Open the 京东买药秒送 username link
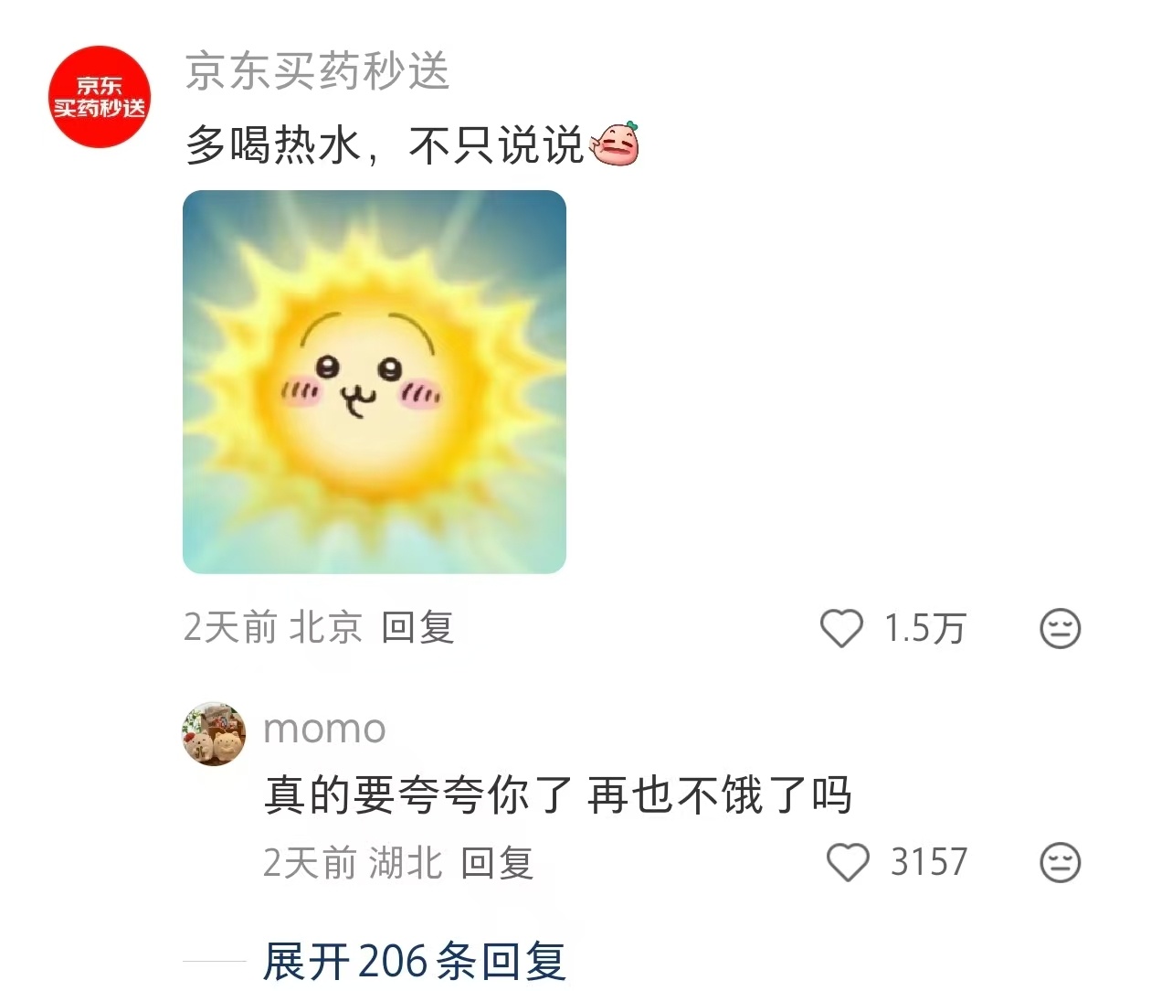The image size is (1151, 991). point(317,71)
